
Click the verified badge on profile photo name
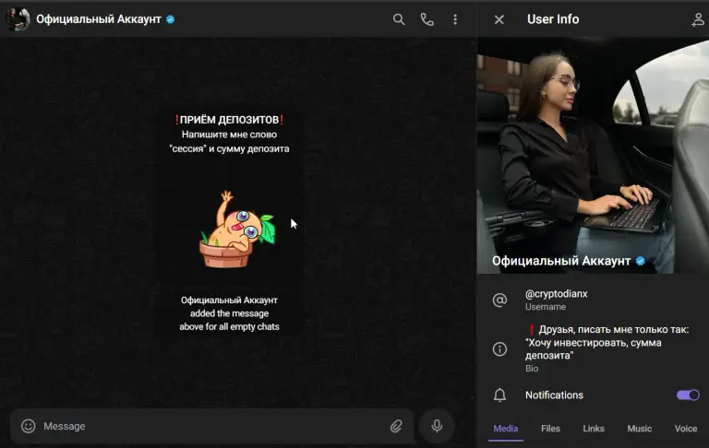pos(641,261)
